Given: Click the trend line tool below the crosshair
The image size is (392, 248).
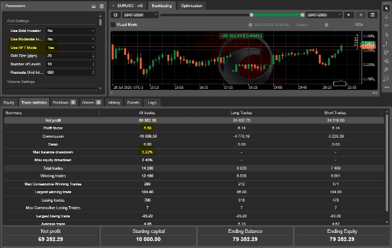Looking at the screenshot, I should coord(387,25).
